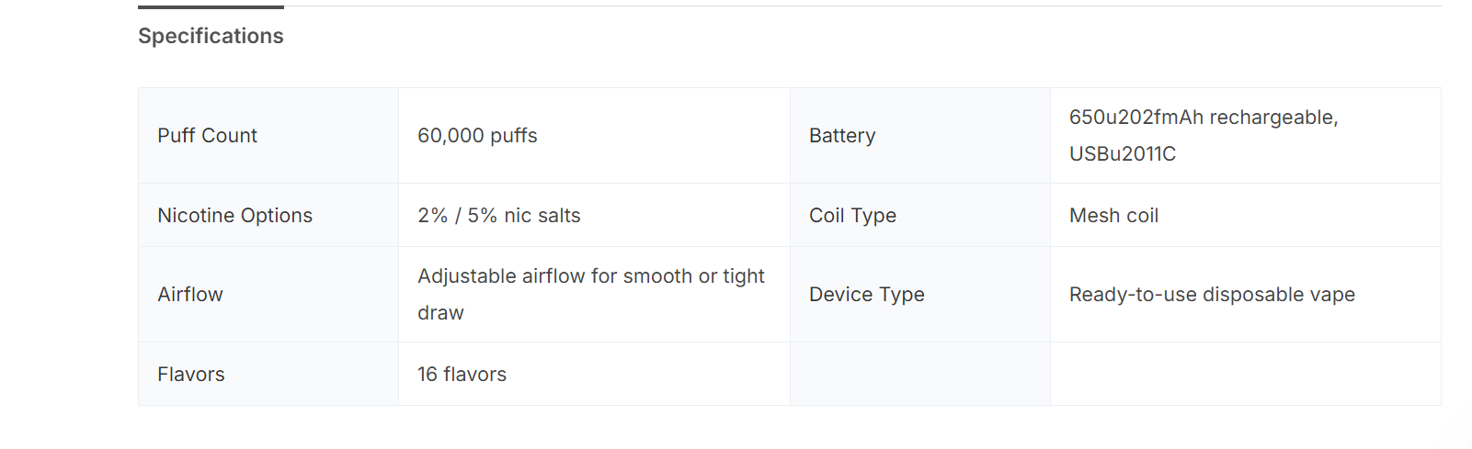Click the empty cell right of 16 flavors
The width and height of the screenshot is (1472, 449).
919,374
